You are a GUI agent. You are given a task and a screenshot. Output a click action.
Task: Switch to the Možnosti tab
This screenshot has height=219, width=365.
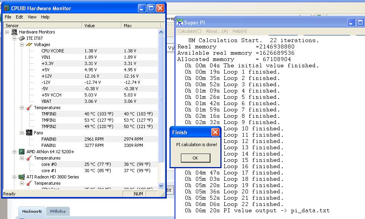(x=32, y=212)
